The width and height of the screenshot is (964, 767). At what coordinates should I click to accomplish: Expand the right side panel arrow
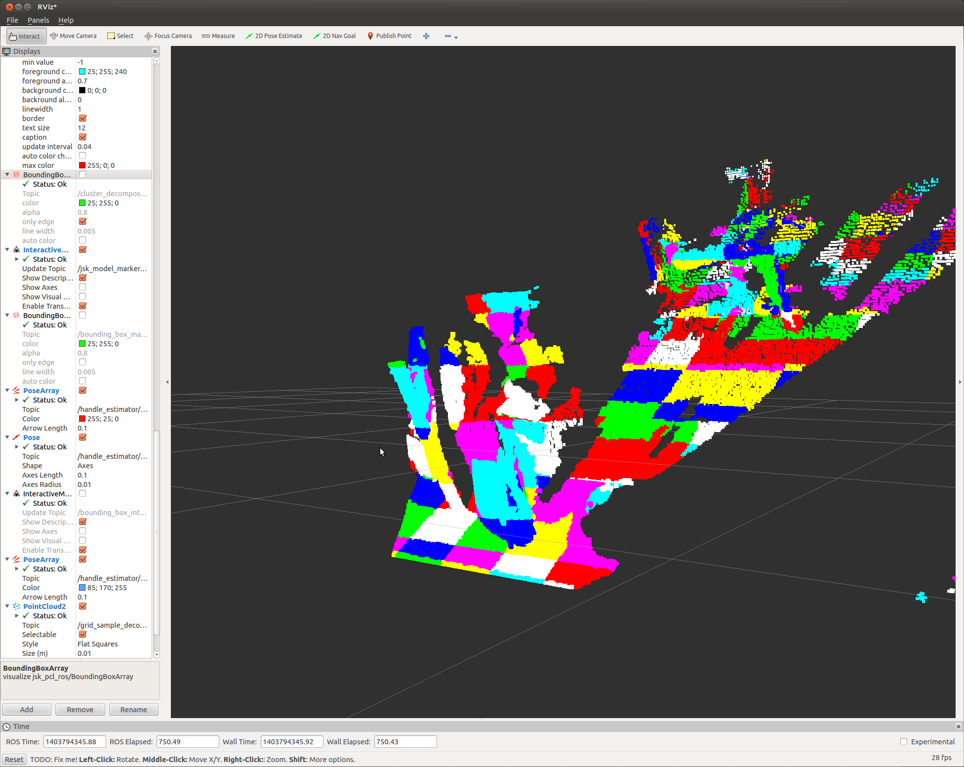pos(960,382)
